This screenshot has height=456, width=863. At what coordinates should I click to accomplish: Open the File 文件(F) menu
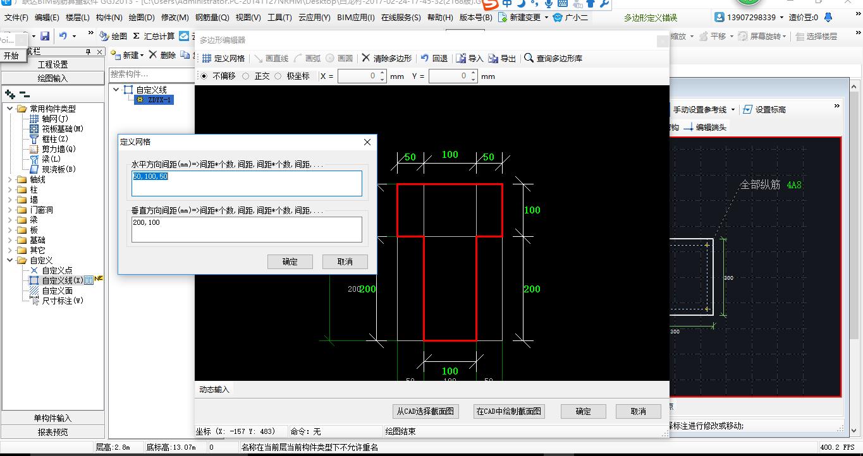click(x=16, y=18)
